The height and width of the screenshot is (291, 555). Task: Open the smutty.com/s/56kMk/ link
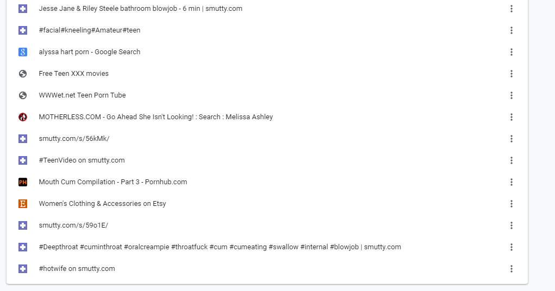[74, 139]
